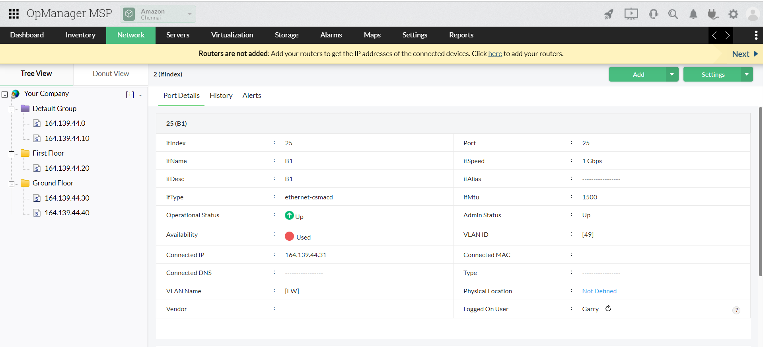
Task: Collapse the Default Group tree node
Action: (x=12, y=109)
